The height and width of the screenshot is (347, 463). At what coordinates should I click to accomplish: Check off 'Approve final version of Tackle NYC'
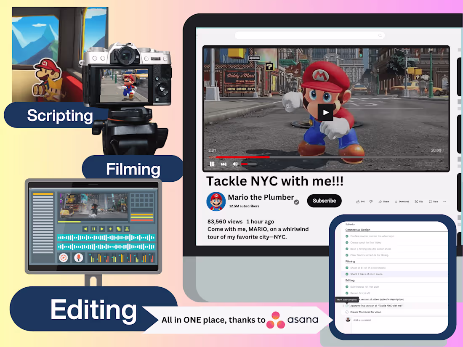point(347,306)
